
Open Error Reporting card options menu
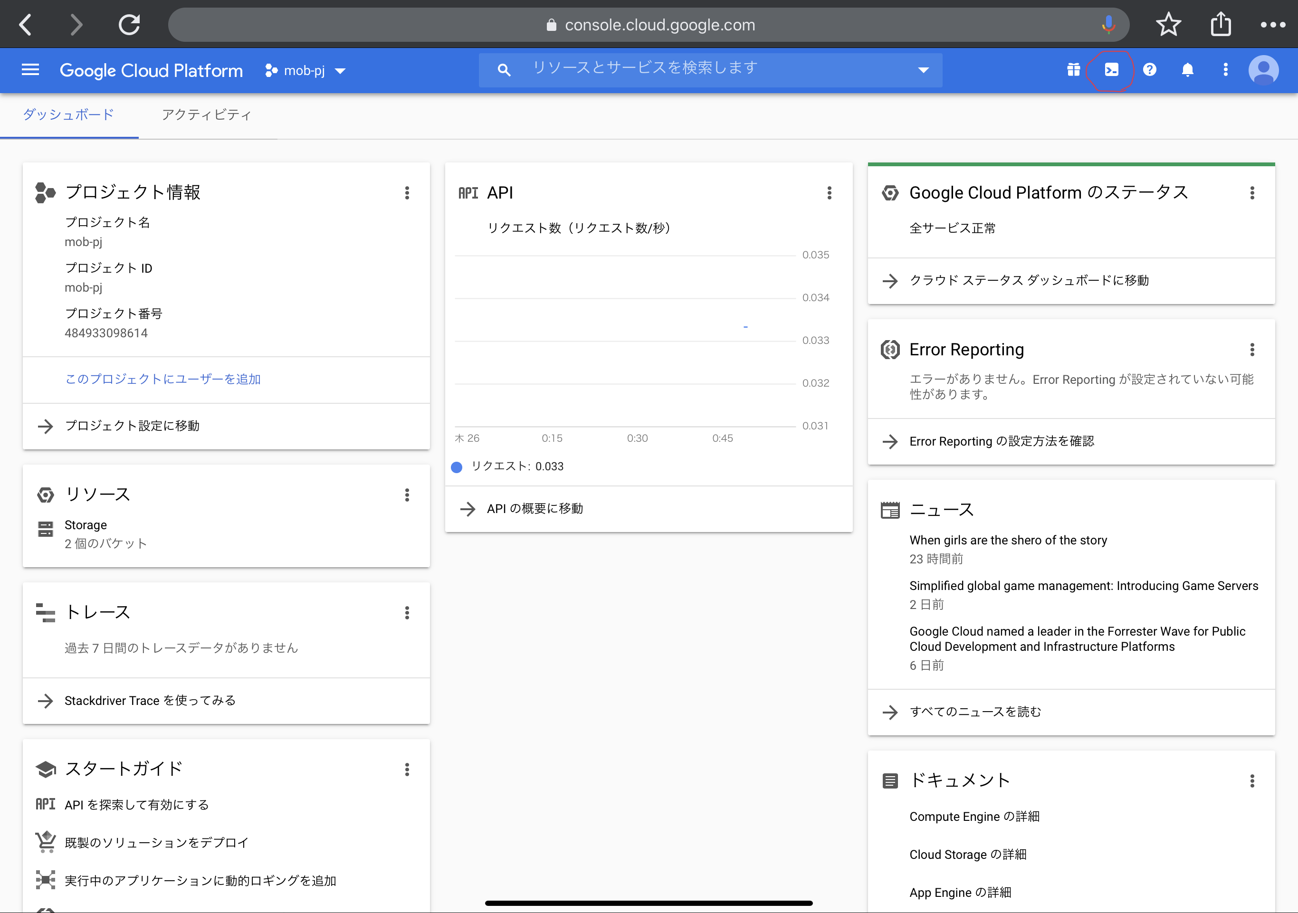click(1252, 349)
